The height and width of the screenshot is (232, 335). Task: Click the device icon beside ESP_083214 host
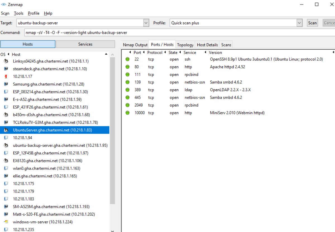point(6,92)
